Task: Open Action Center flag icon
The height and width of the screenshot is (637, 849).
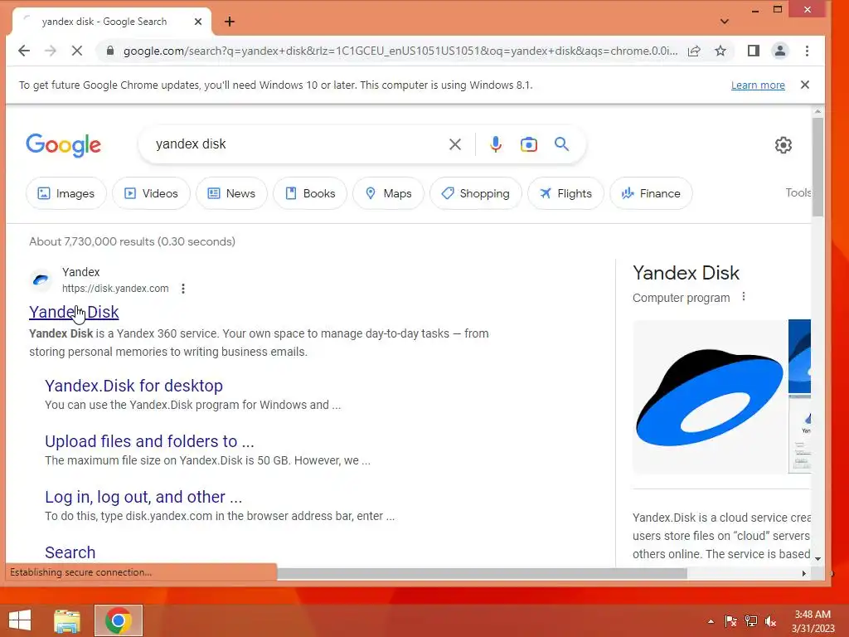Action: pyautogui.click(x=730, y=621)
